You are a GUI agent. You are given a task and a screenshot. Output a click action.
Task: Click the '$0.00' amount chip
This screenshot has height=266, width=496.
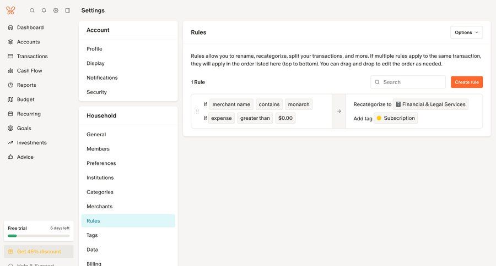[x=285, y=118]
